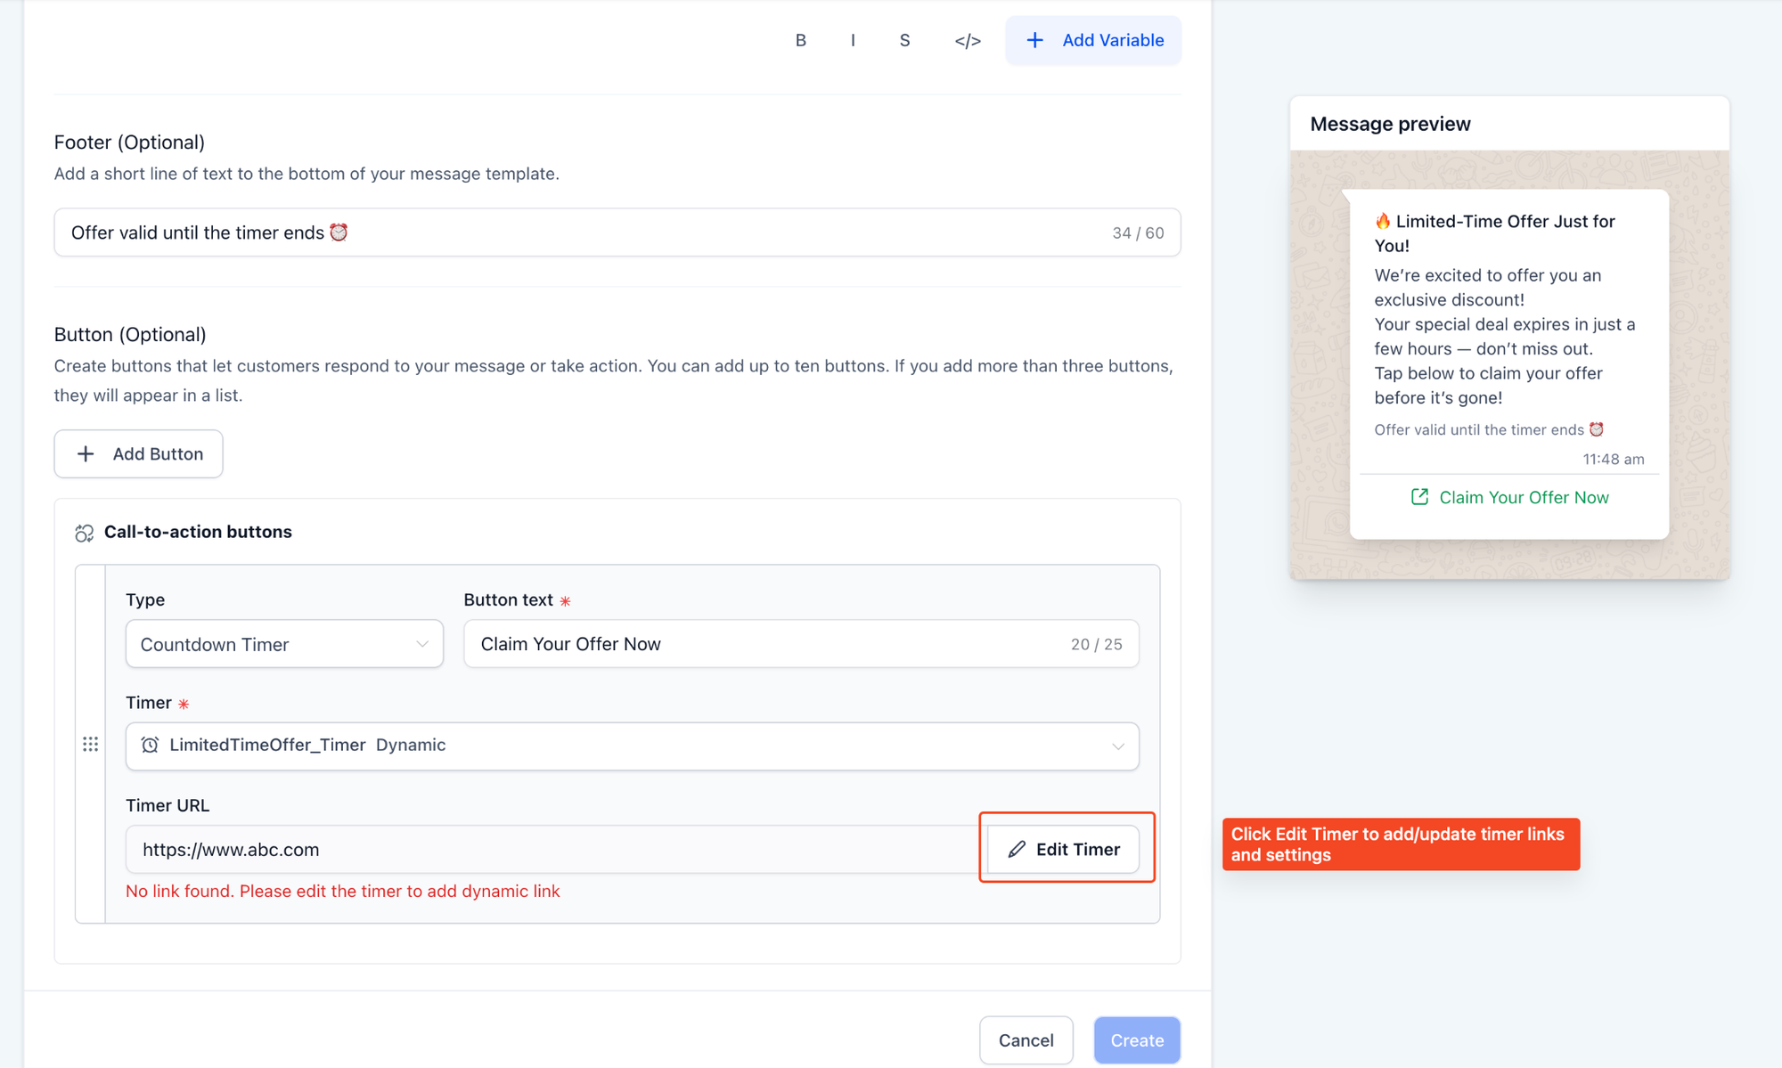Toggle bold text formatting
This screenshot has width=1782, height=1068.
click(x=800, y=40)
